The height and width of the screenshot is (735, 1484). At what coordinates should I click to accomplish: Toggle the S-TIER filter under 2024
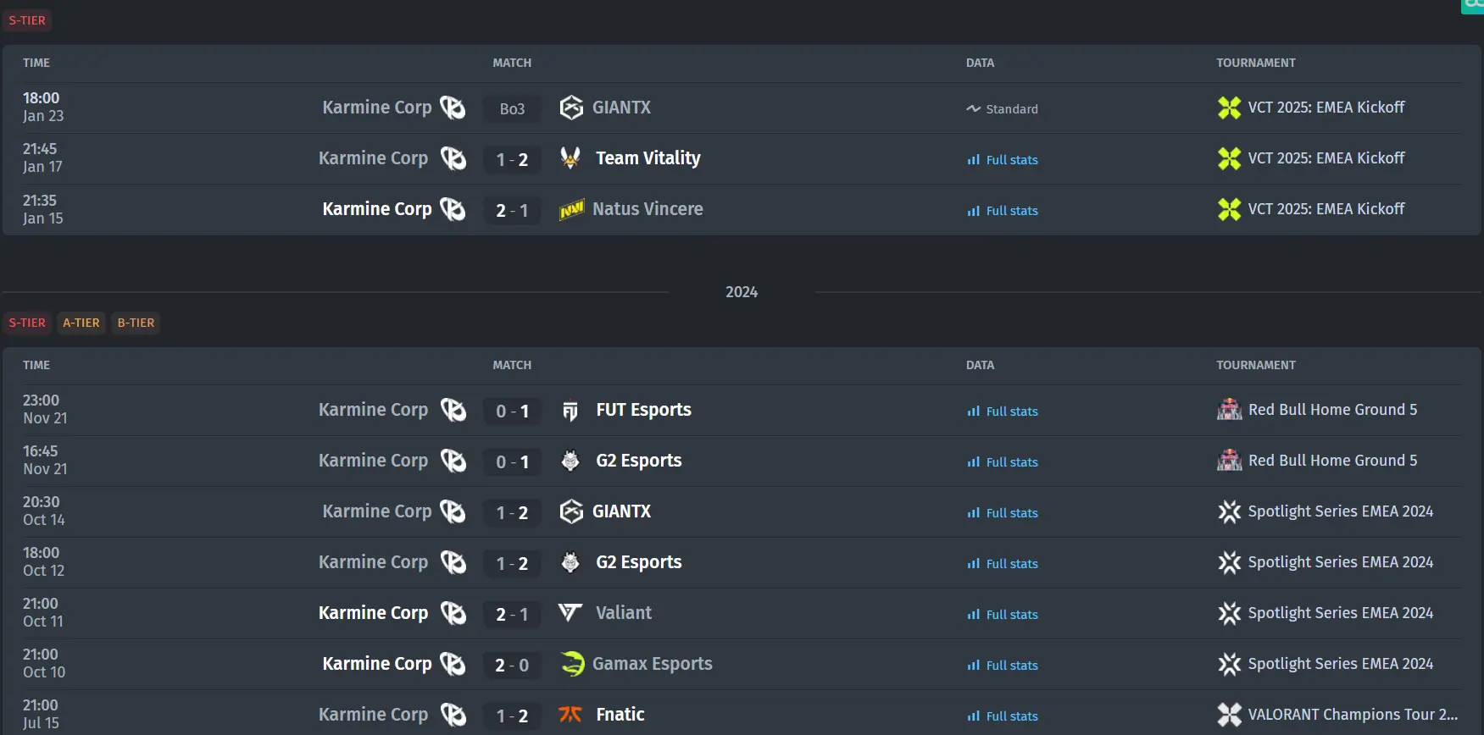[27, 323]
